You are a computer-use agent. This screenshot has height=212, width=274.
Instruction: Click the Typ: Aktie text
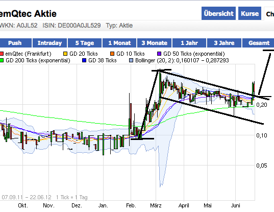tap(119, 26)
